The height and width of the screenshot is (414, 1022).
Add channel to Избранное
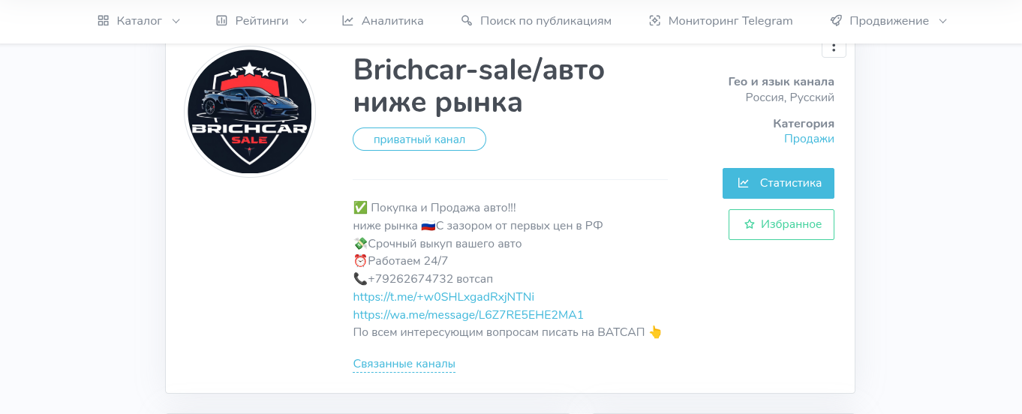pos(781,224)
